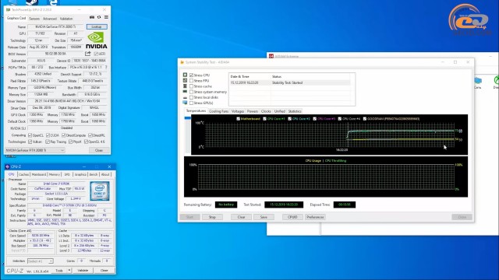Toggle CPU Core #2 graph checkbox

(289, 119)
